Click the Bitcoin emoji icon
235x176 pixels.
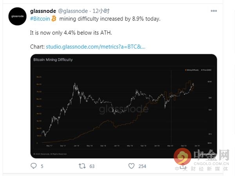pos(54,18)
